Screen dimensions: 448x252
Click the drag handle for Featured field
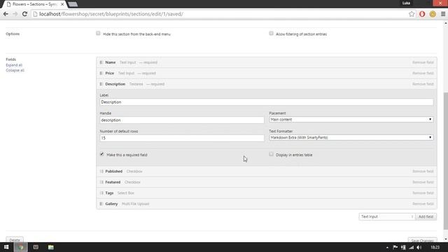tap(101, 182)
